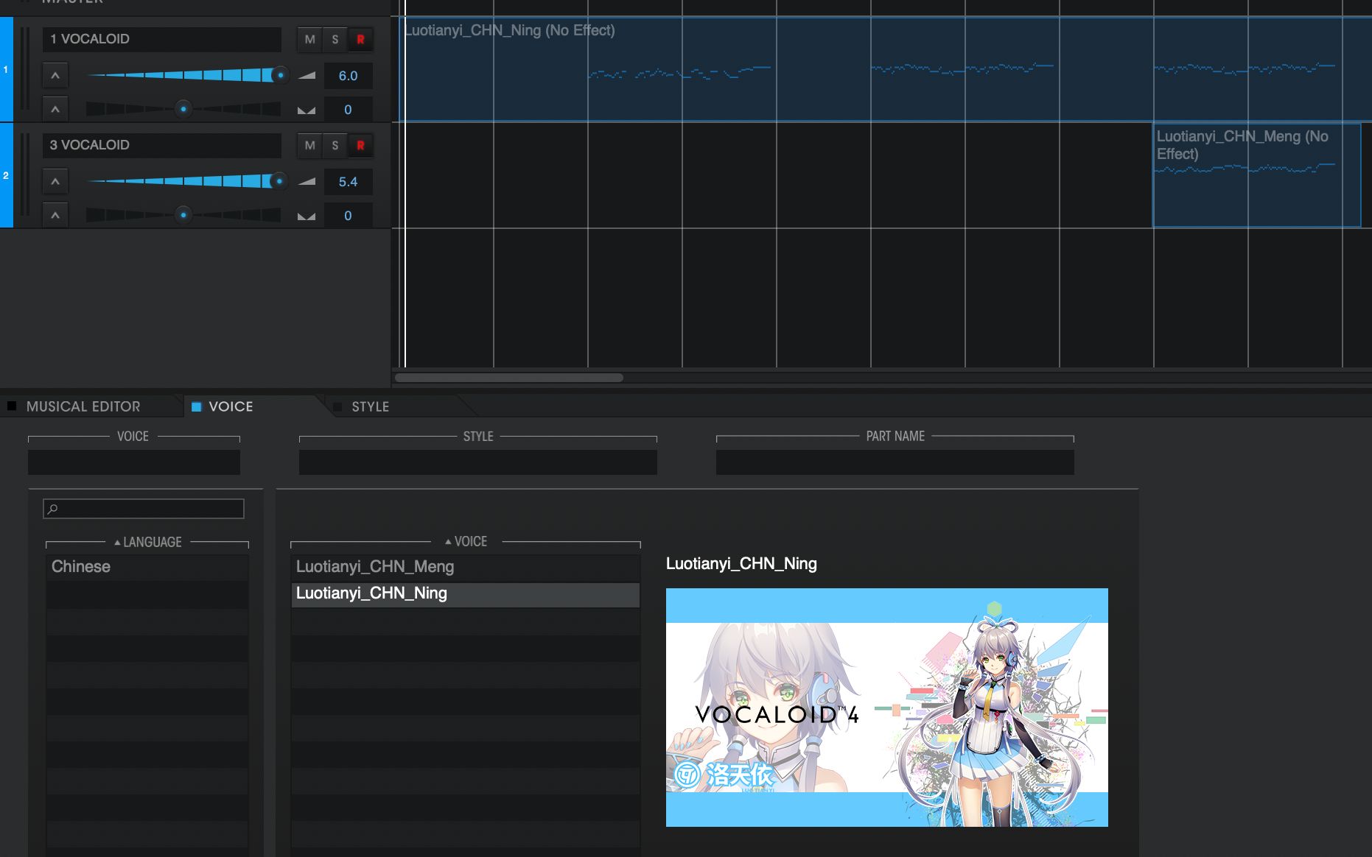
Task: Click the search magnifier icon
Action: (53, 509)
